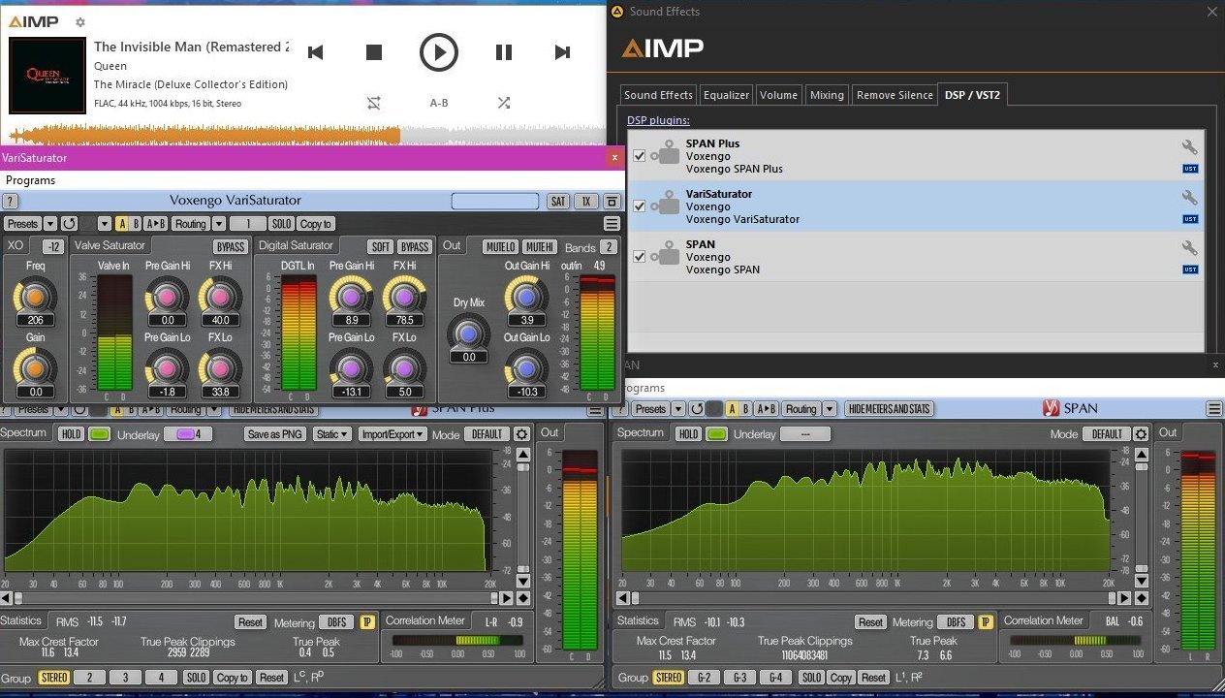
Task: Open AIMP settings gear next to logo
Action: point(80,21)
